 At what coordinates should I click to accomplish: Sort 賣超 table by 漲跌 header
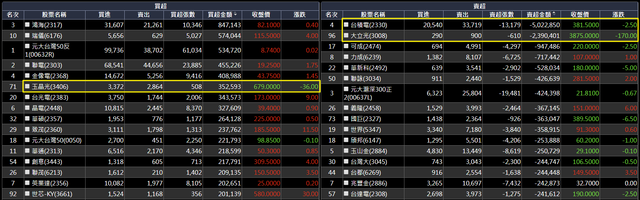[x=619, y=15]
